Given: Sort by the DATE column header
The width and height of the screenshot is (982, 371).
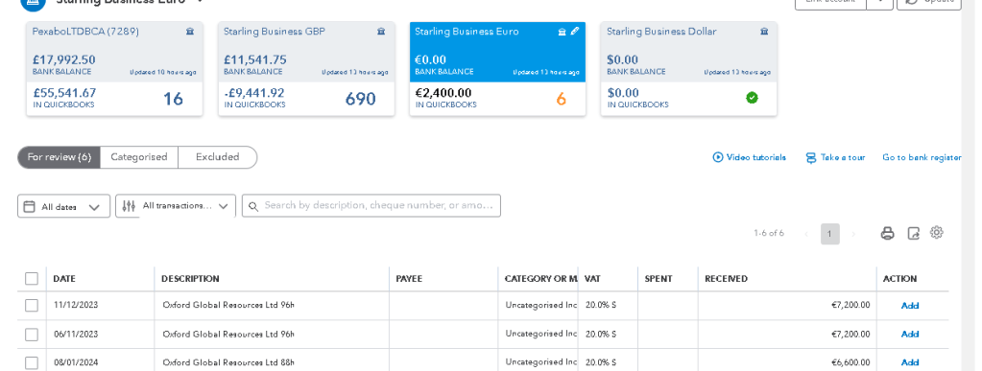Looking at the screenshot, I should (64, 278).
